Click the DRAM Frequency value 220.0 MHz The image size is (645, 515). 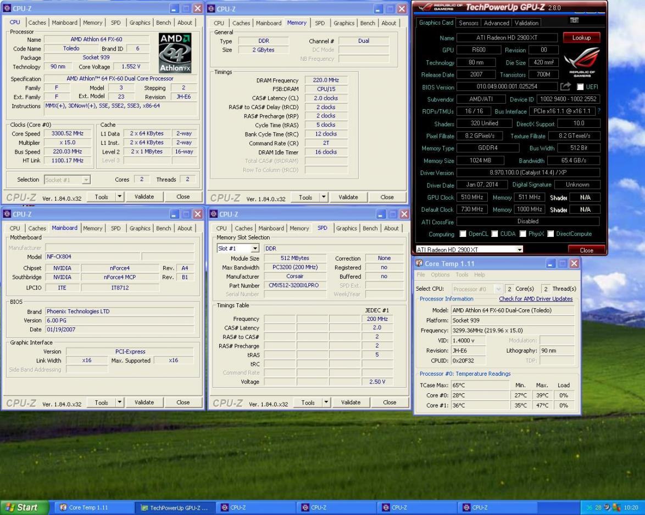(326, 80)
